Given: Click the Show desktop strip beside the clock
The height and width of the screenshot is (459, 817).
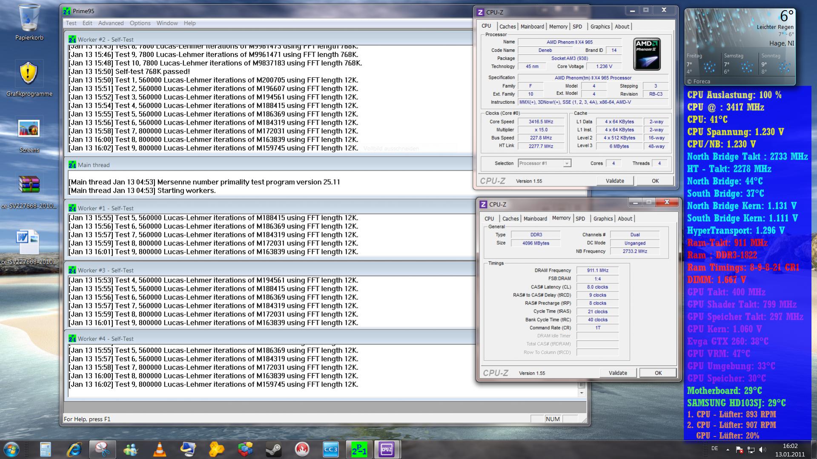Looking at the screenshot, I should (814, 450).
